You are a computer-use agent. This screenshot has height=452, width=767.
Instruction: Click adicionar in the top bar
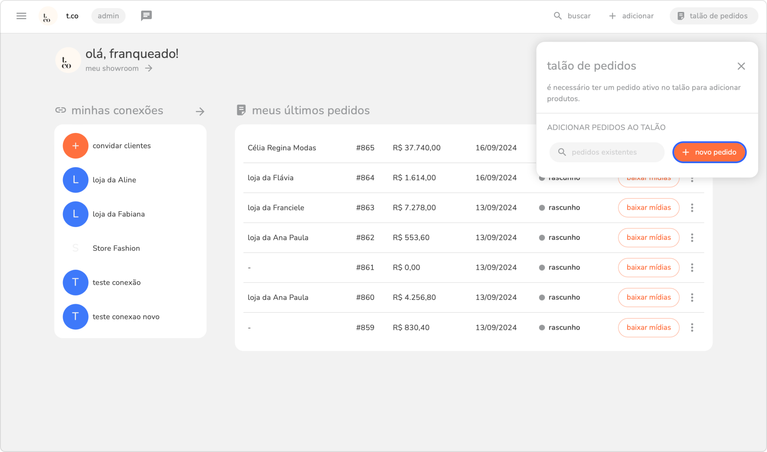[631, 16]
